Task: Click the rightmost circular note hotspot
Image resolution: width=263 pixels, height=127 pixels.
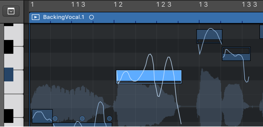Action: click(109, 119)
